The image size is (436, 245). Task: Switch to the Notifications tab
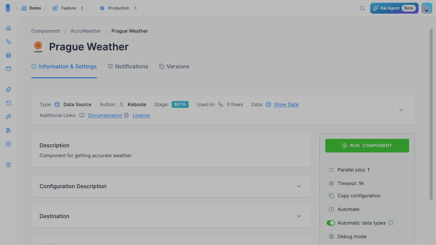click(128, 67)
